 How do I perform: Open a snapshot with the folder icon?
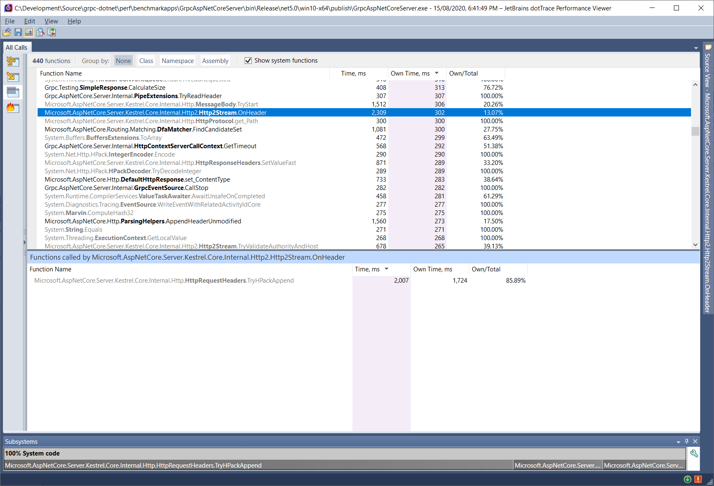tap(7, 32)
